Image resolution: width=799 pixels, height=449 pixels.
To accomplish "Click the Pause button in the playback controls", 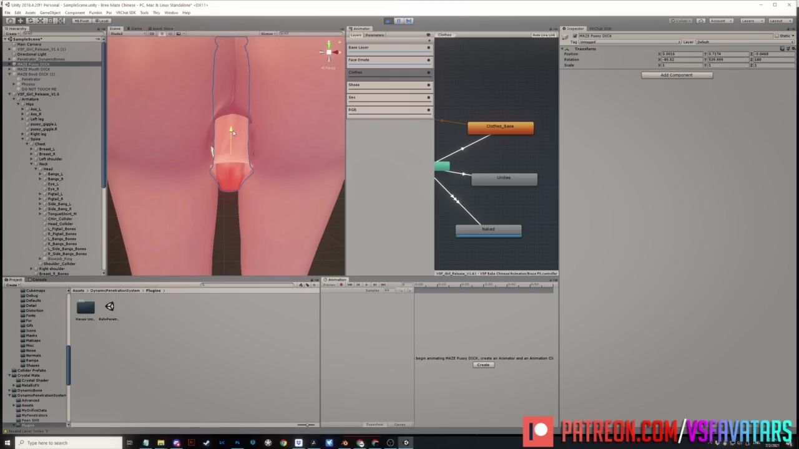I will click(398, 21).
